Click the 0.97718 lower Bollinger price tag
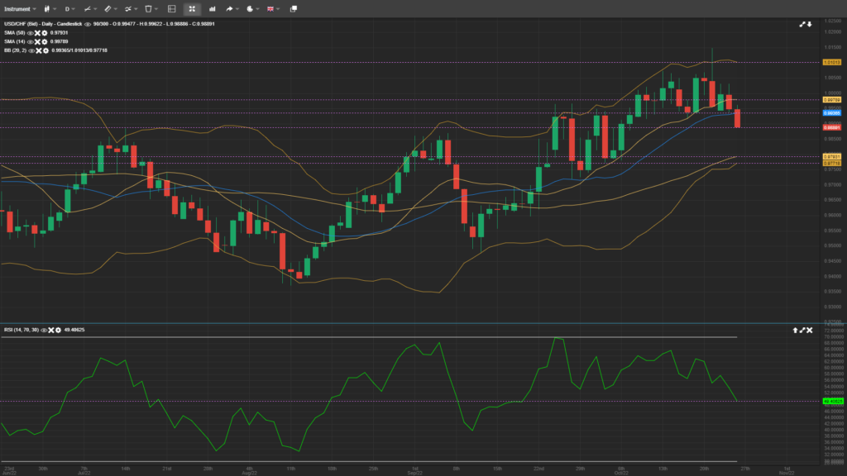 point(832,164)
